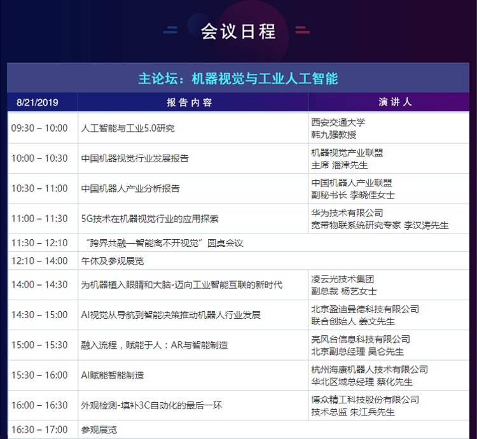This screenshot has height=439, width=477.
Task: Click the 午休及参观展览 entry
Action: [x=112, y=261]
